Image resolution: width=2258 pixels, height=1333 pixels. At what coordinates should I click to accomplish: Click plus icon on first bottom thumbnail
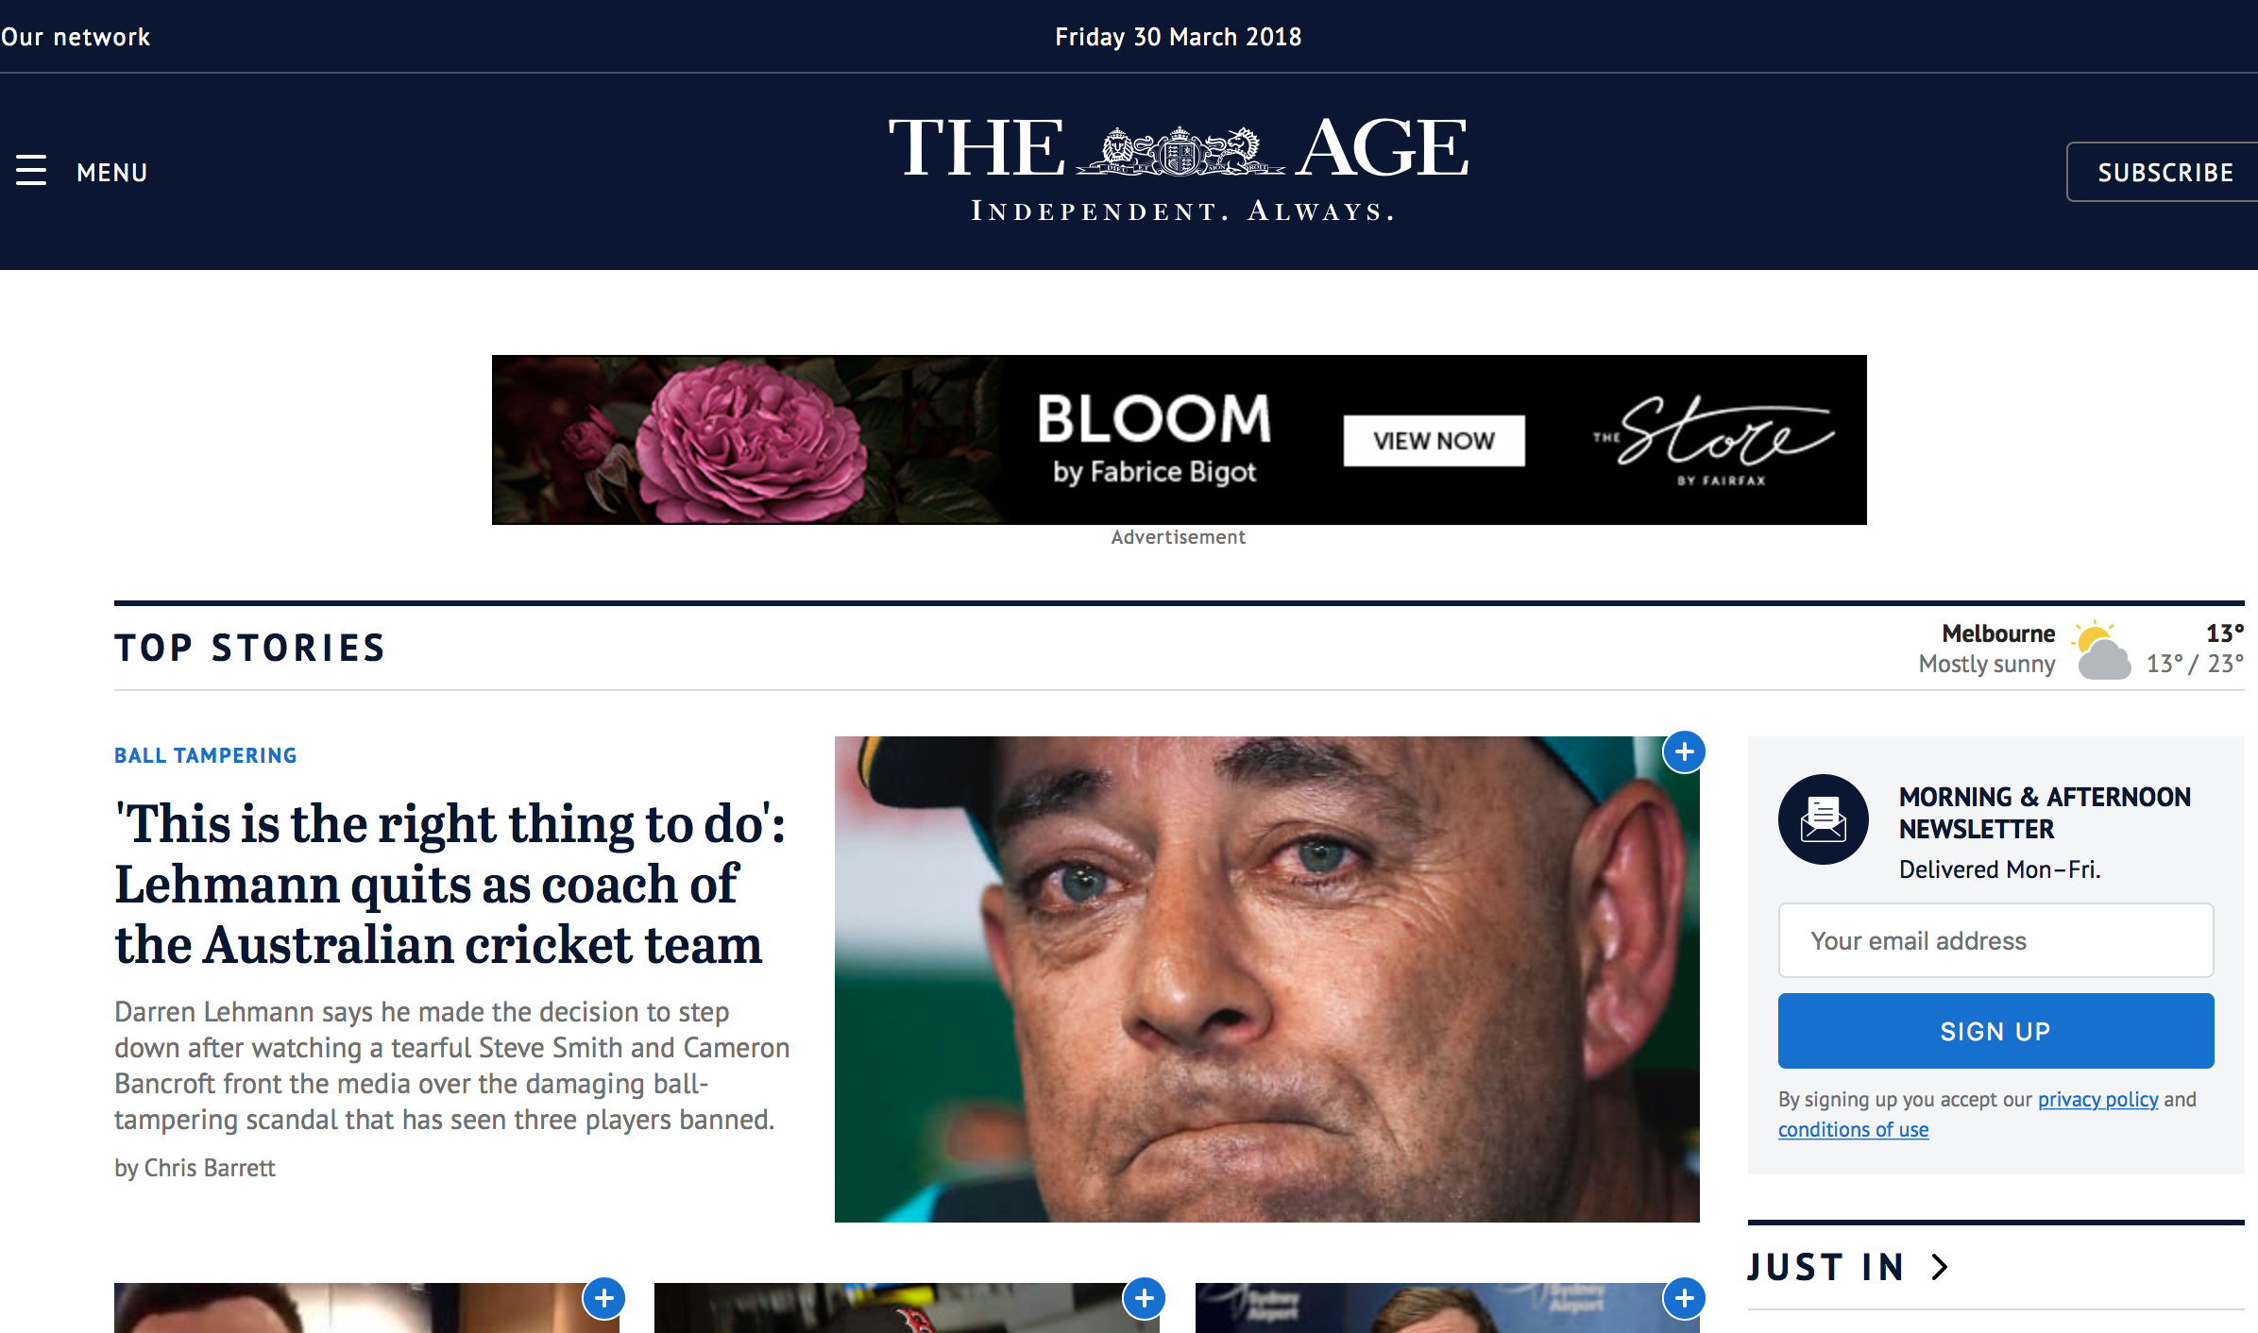coord(604,1299)
